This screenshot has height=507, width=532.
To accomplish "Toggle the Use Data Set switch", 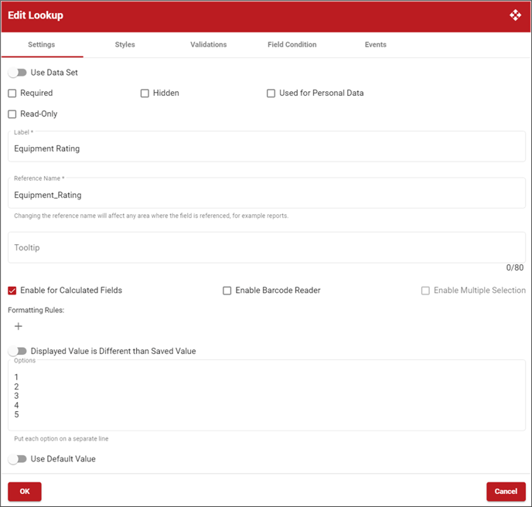I will pyautogui.click(x=17, y=73).
